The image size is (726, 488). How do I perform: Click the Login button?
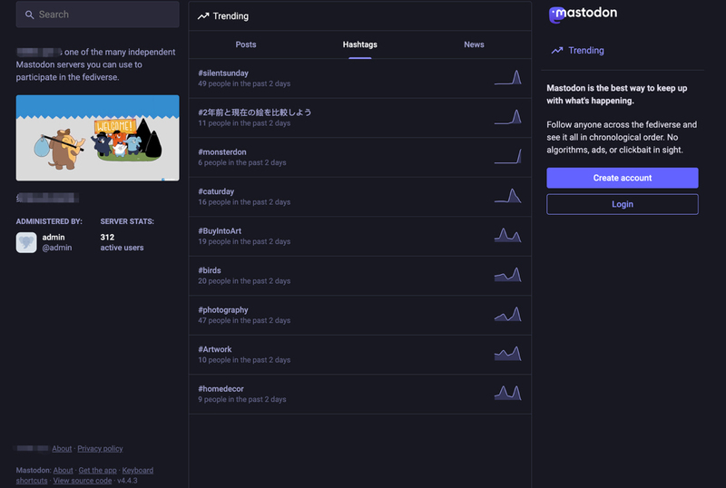click(623, 204)
